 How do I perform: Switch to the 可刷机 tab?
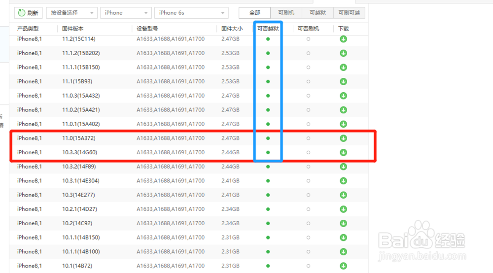[286, 13]
